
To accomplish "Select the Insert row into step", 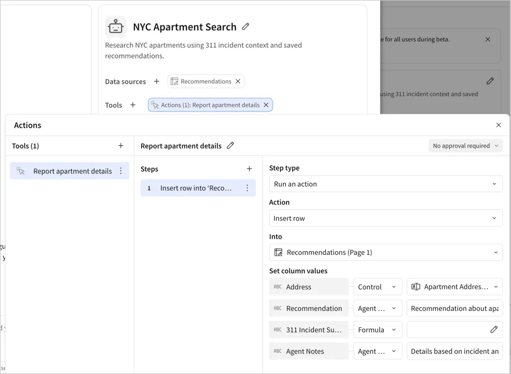I will click(x=198, y=188).
